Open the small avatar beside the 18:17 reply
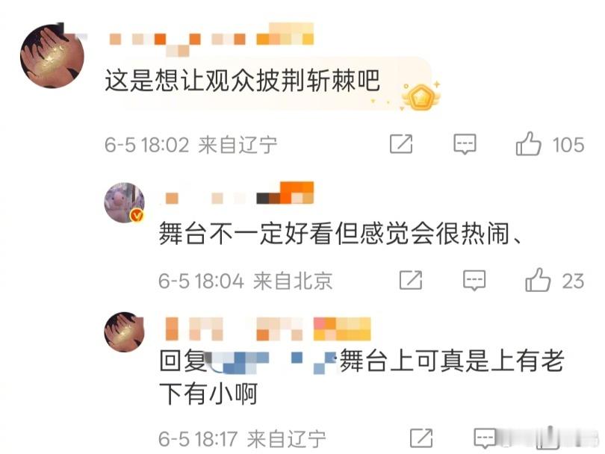 124,332
